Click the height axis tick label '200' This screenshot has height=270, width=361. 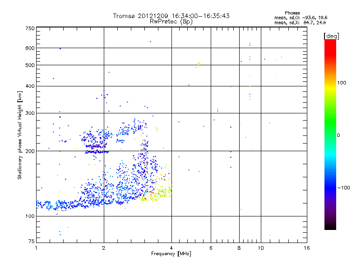30,151
